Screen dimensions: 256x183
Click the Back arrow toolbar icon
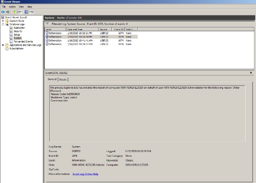tap(3, 12)
